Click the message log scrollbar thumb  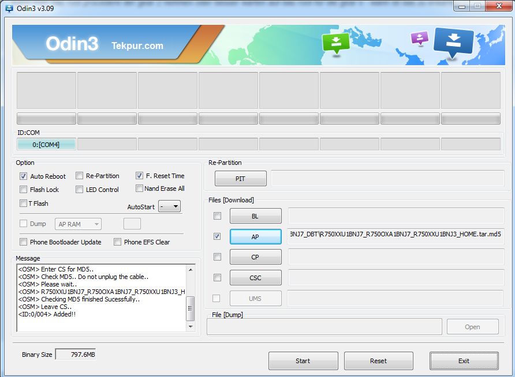click(190, 308)
